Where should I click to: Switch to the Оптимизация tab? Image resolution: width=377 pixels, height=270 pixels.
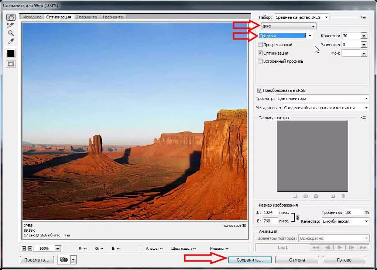tap(59, 17)
